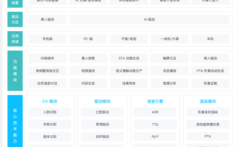Click the 肢体识别 box
The height and width of the screenshot is (147, 238).
[50, 137]
